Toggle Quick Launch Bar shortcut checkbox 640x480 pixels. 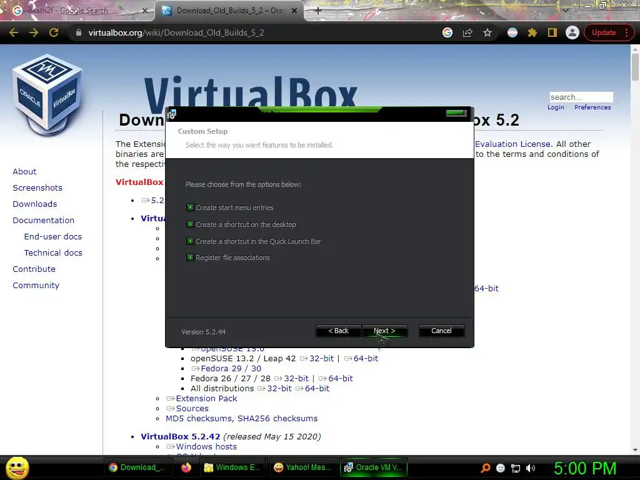coord(190,241)
